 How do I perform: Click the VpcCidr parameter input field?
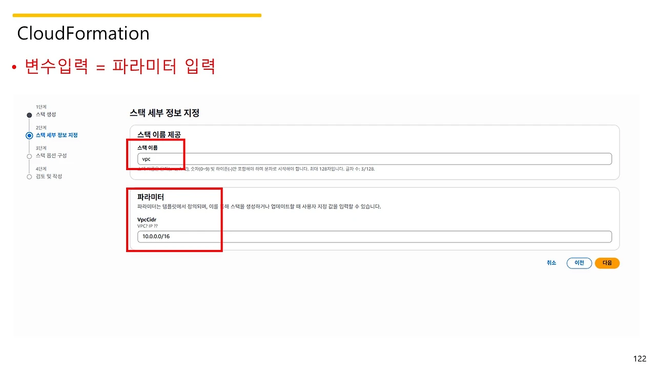pyautogui.click(x=375, y=237)
